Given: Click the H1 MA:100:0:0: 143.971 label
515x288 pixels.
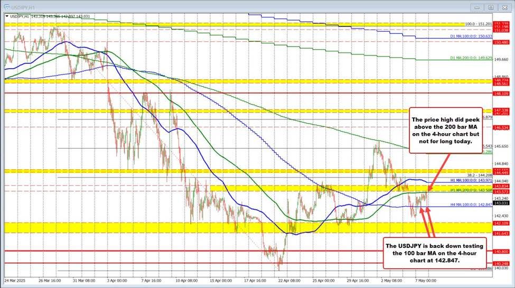Looking at the screenshot, I should (x=471, y=181).
